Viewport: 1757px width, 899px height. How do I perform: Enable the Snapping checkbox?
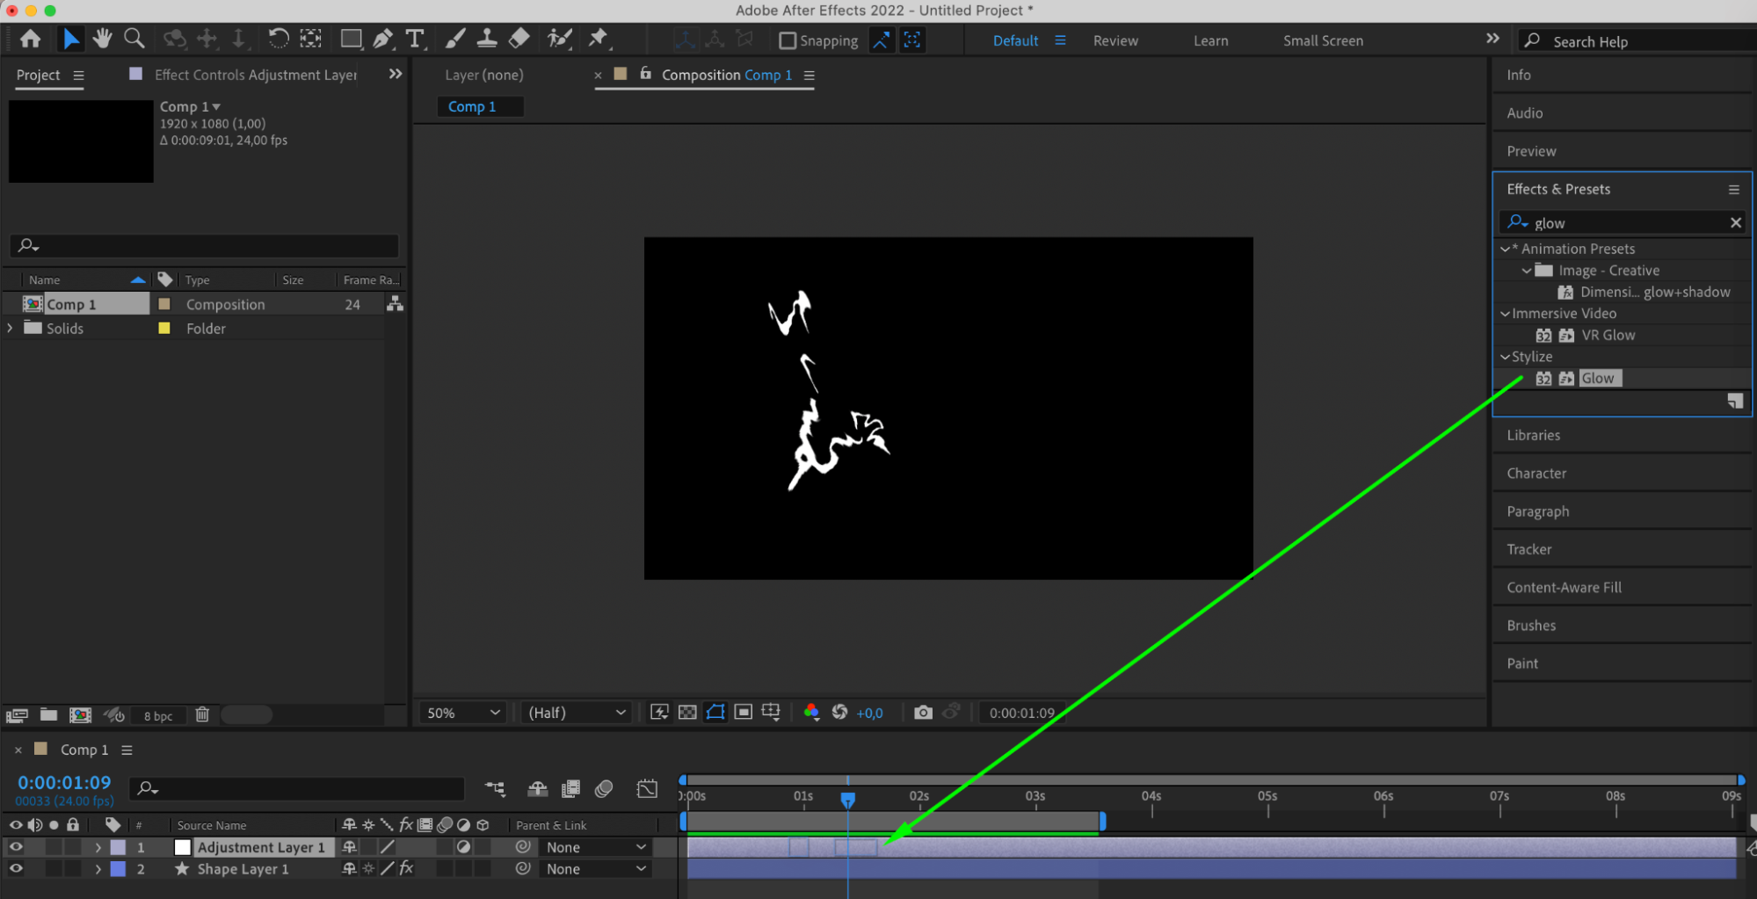pyautogui.click(x=788, y=40)
